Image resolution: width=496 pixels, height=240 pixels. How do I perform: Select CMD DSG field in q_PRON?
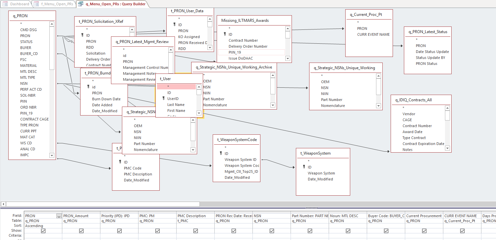[28, 30]
